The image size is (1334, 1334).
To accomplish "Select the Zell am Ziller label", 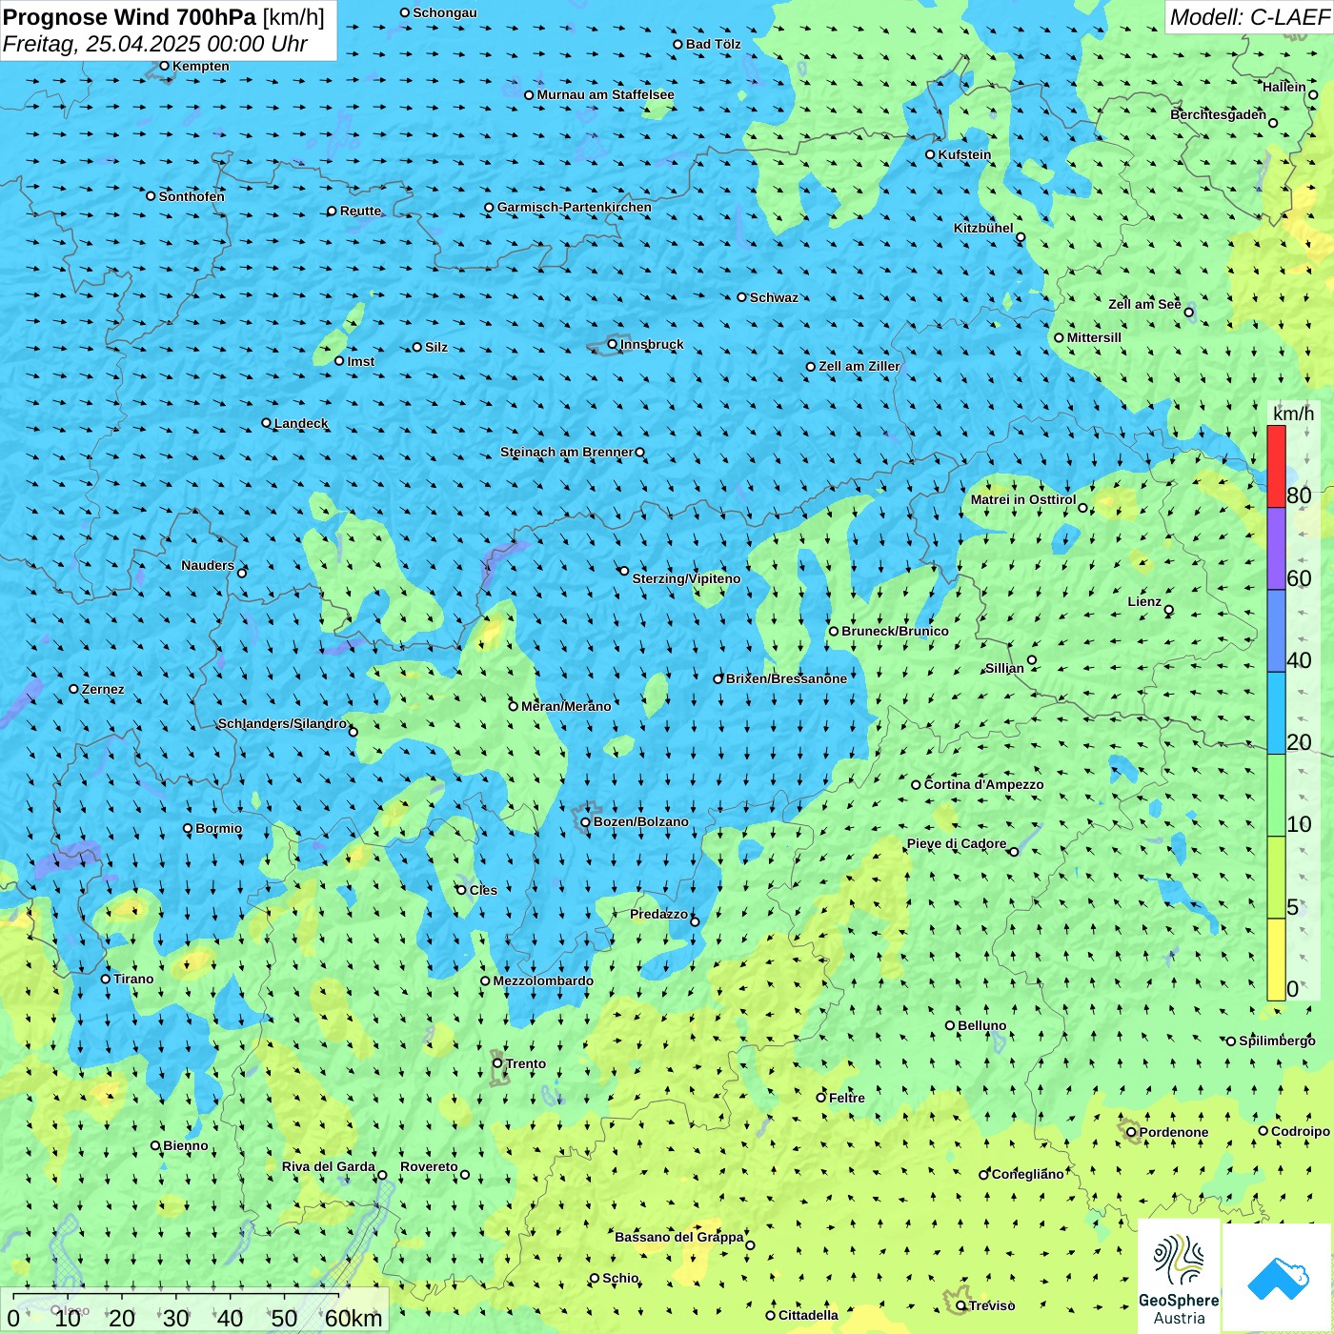I will point(859,366).
